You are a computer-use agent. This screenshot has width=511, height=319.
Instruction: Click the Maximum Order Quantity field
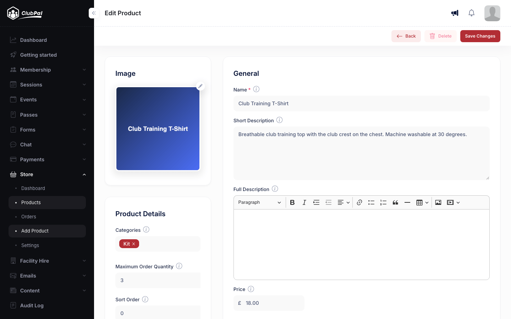[158, 280]
